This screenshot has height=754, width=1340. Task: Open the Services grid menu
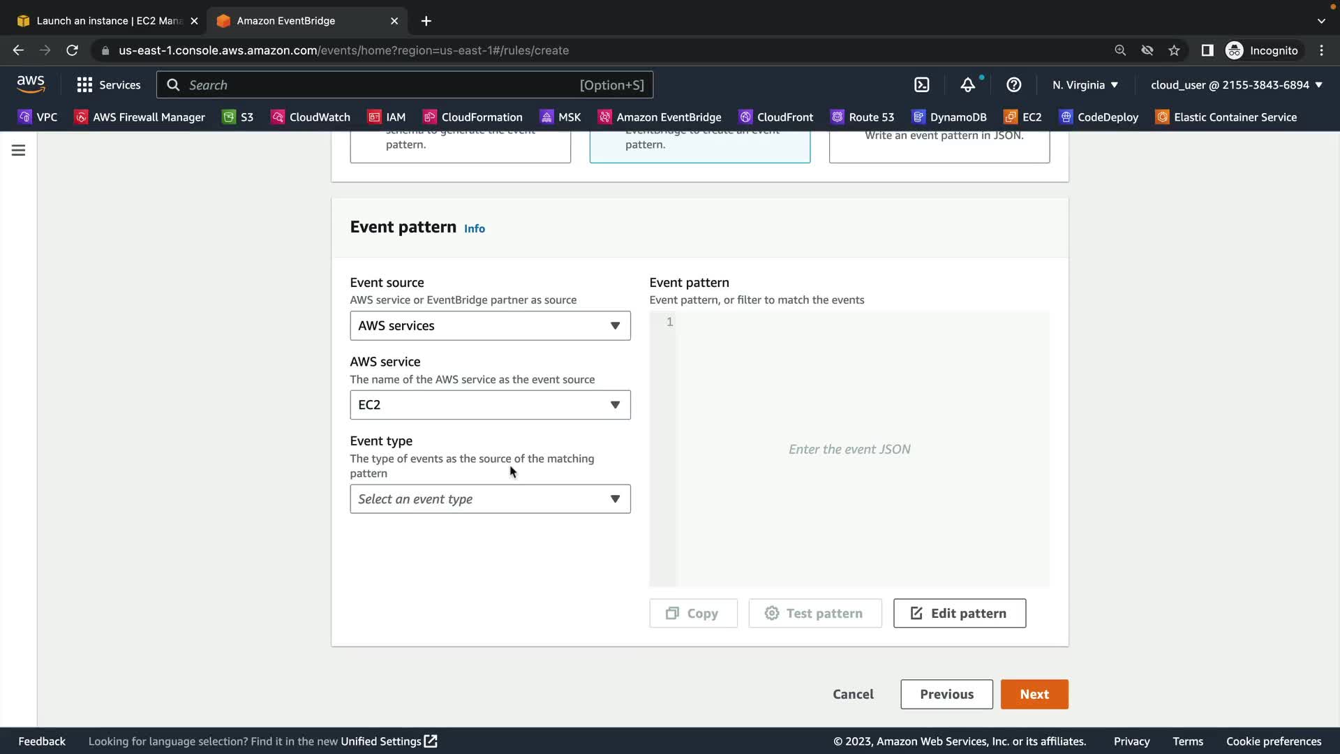pyautogui.click(x=109, y=85)
